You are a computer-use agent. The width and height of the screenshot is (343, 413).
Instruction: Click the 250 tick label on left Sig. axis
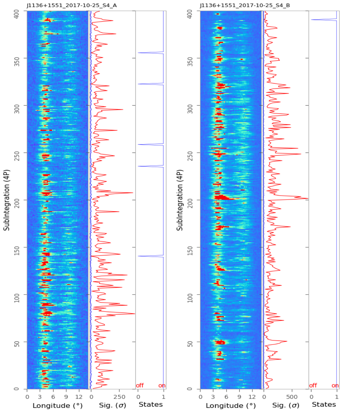tap(119, 397)
